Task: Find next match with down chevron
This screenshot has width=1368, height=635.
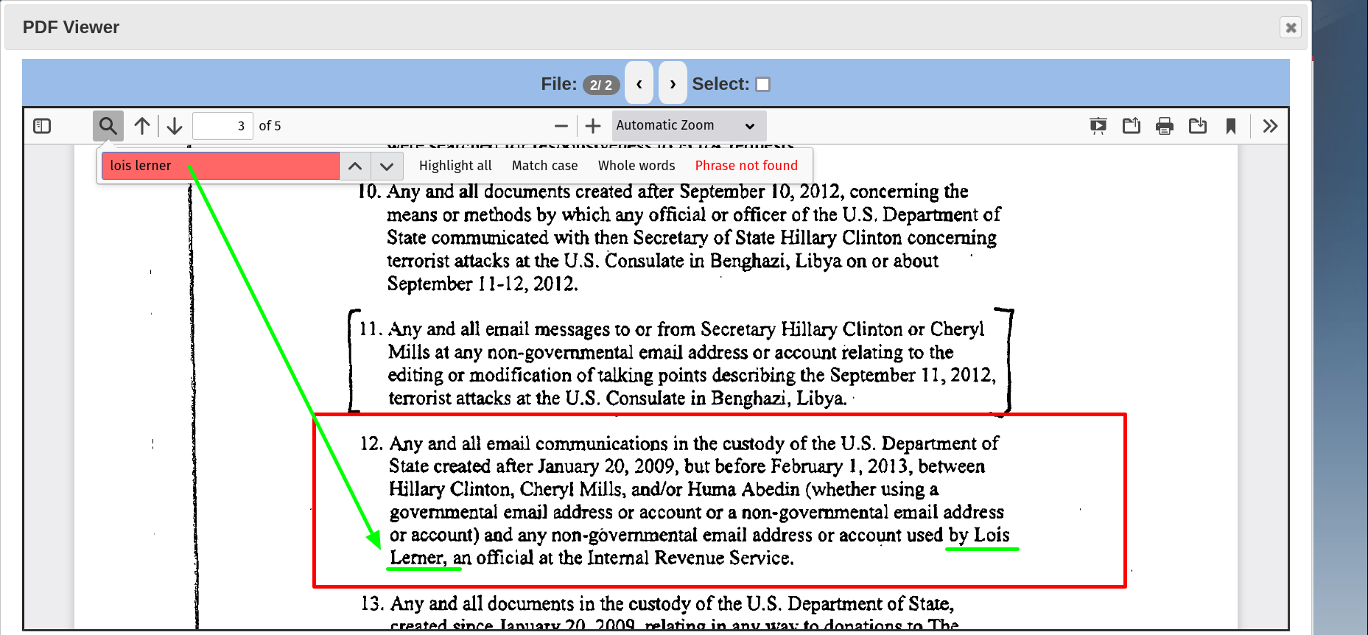Action: pyautogui.click(x=387, y=166)
